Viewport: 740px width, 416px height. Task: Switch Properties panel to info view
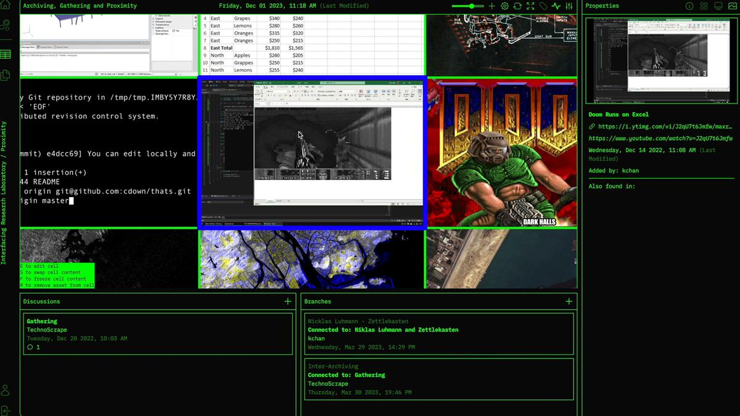[689, 6]
